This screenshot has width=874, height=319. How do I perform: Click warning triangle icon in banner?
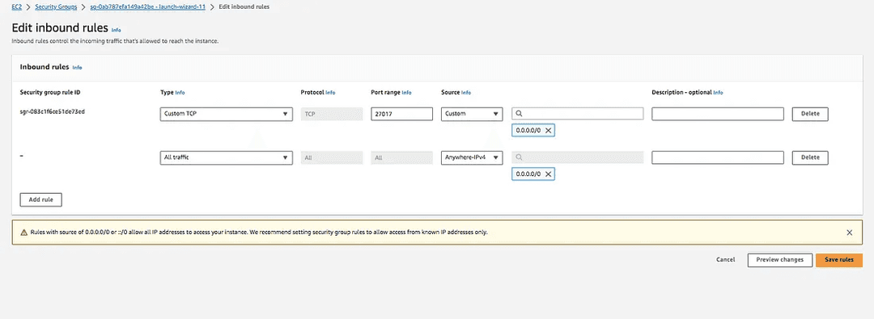[x=24, y=233]
